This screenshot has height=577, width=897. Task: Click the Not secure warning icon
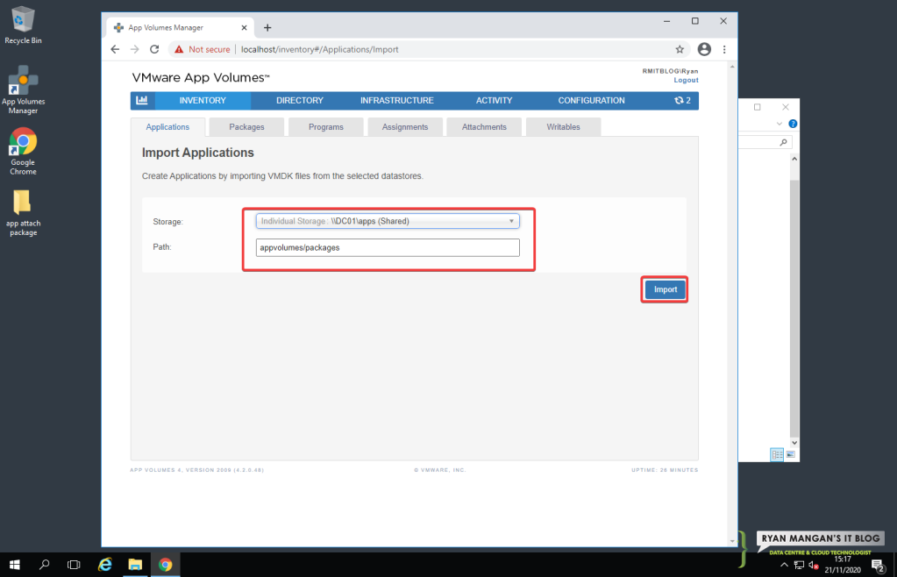179,49
